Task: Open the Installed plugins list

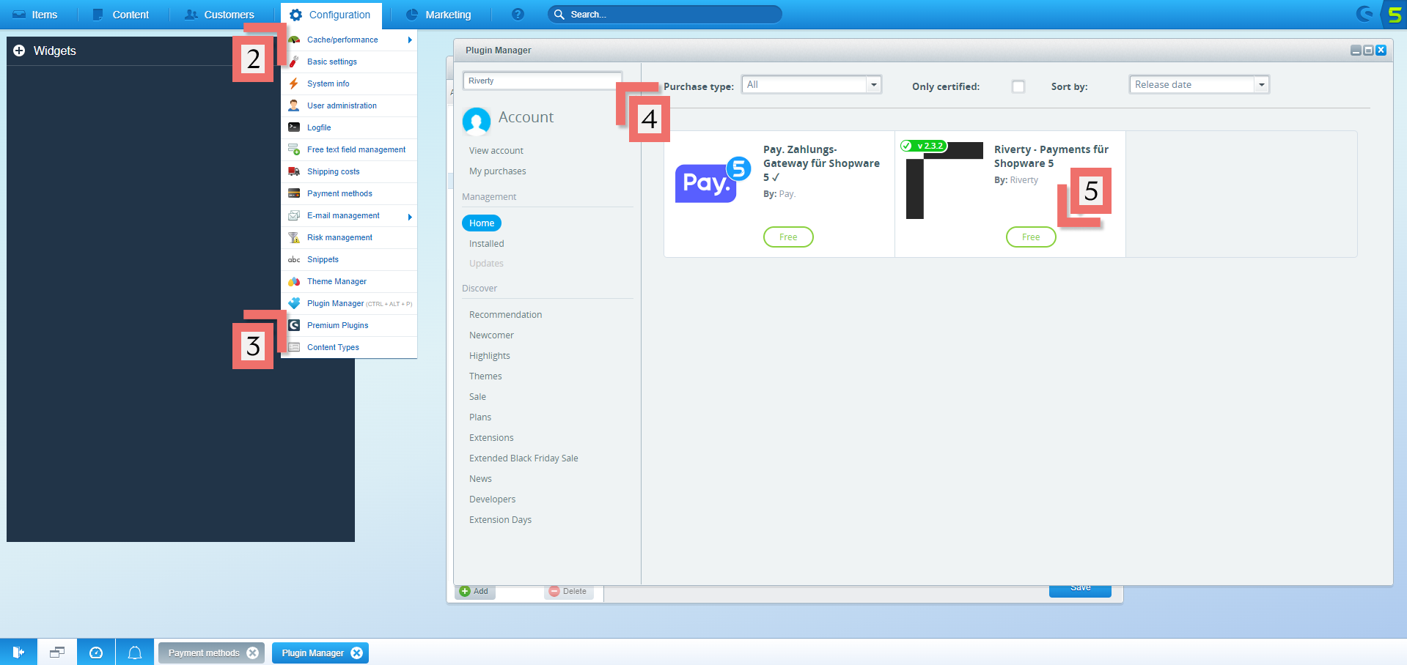Action: coord(487,244)
